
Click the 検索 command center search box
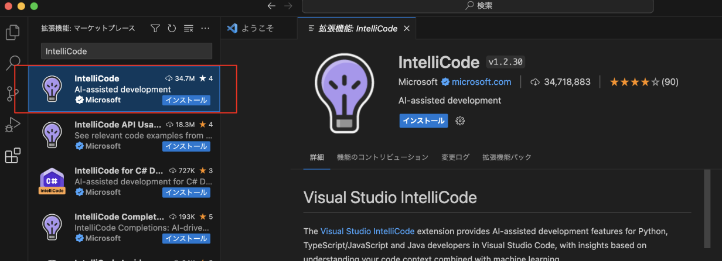(x=478, y=6)
